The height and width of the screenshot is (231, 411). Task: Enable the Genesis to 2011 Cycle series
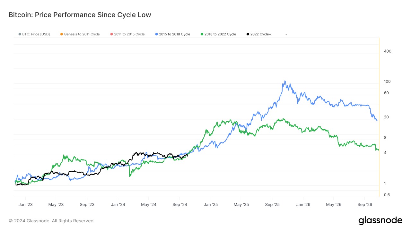click(80, 34)
